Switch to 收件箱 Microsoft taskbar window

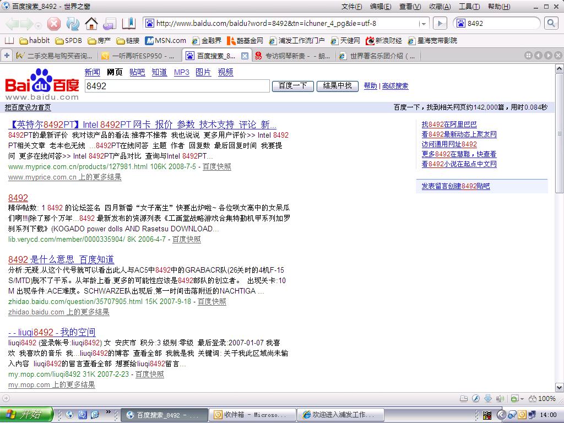[252, 415]
